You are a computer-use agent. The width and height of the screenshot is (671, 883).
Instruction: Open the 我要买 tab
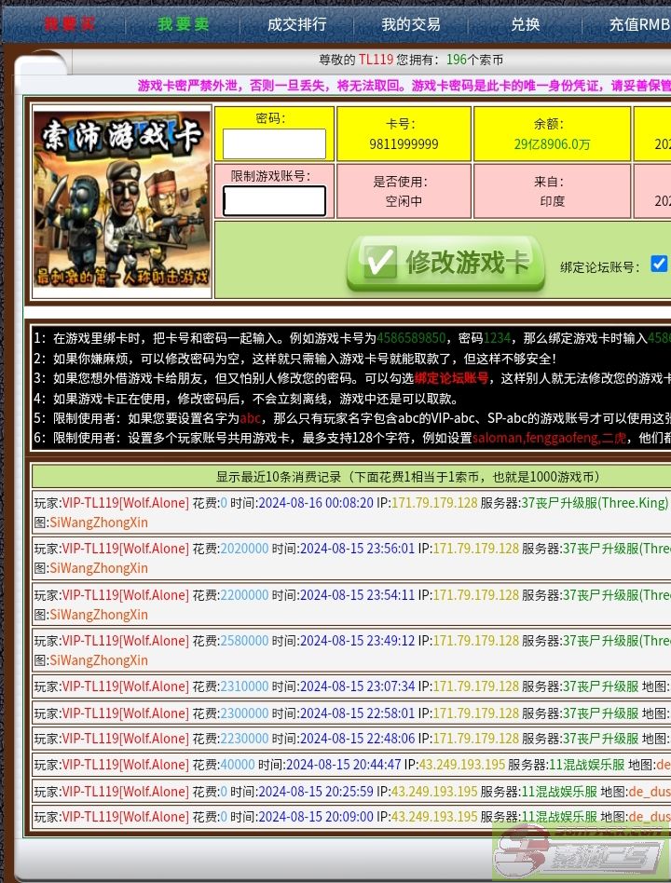[70, 24]
